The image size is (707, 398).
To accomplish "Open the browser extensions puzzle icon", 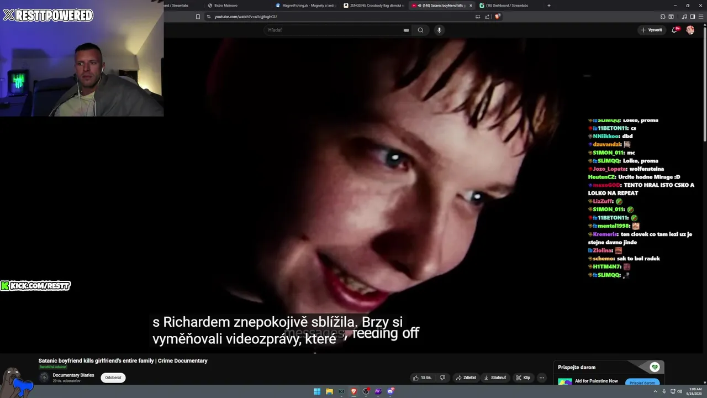I will [663, 17].
